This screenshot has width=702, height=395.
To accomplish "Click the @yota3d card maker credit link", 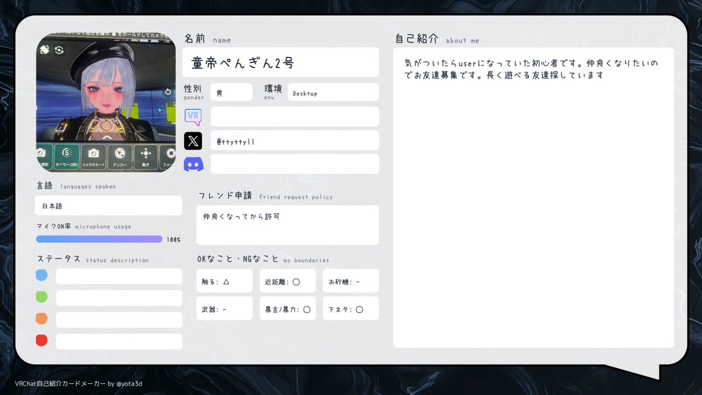I will (130, 384).
